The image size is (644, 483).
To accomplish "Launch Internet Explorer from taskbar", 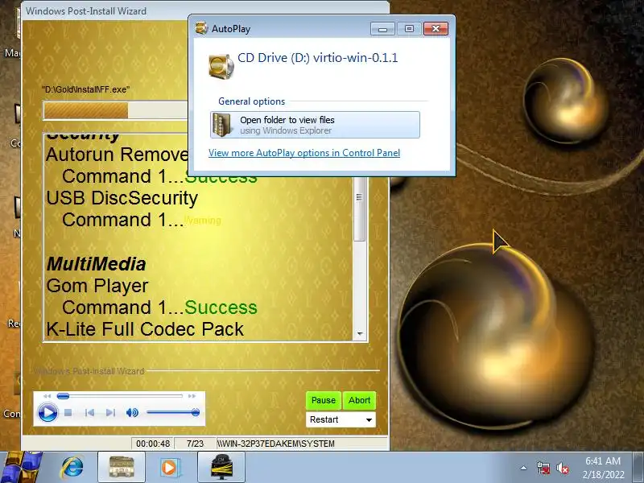I will pos(72,468).
